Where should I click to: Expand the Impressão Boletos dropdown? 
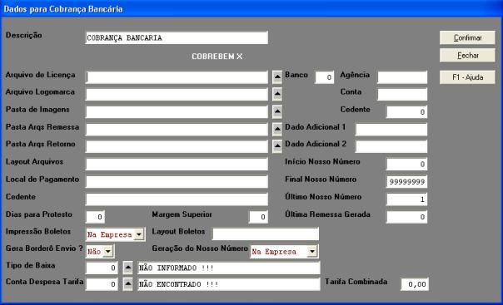click(138, 234)
